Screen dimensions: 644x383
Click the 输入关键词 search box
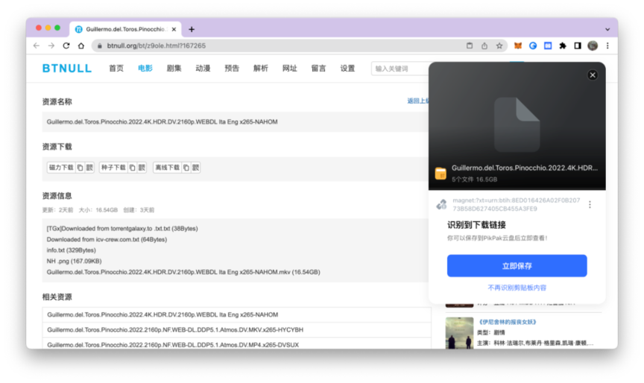(x=400, y=69)
